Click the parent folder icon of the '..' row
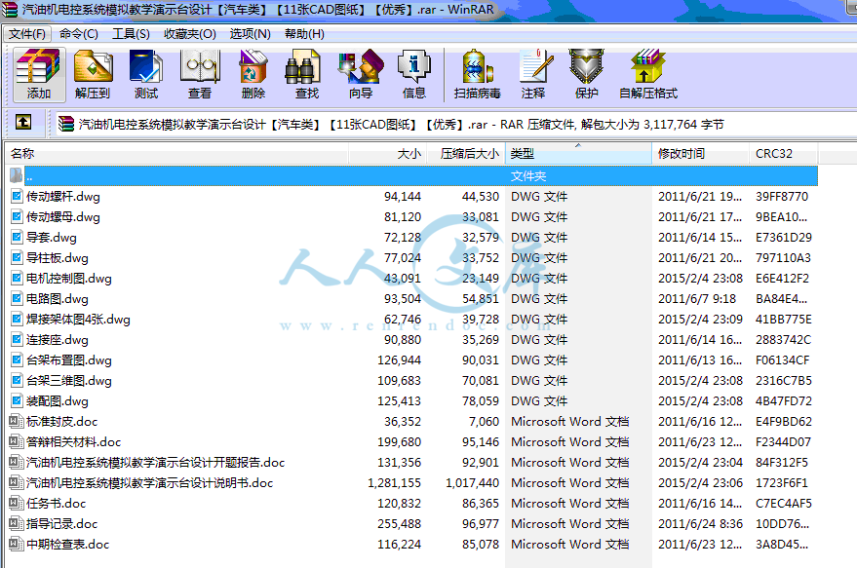857x568 pixels. [x=16, y=175]
